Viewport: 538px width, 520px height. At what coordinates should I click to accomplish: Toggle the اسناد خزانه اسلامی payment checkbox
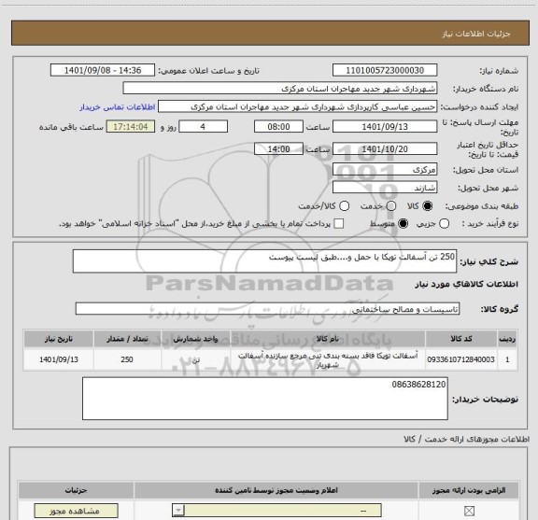pos(339,224)
